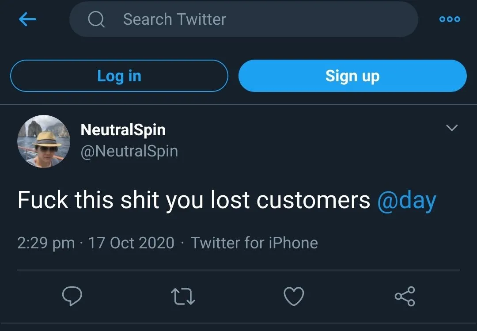Click the 17 Oct 2020 date
This screenshot has height=331, width=477.
[131, 243]
